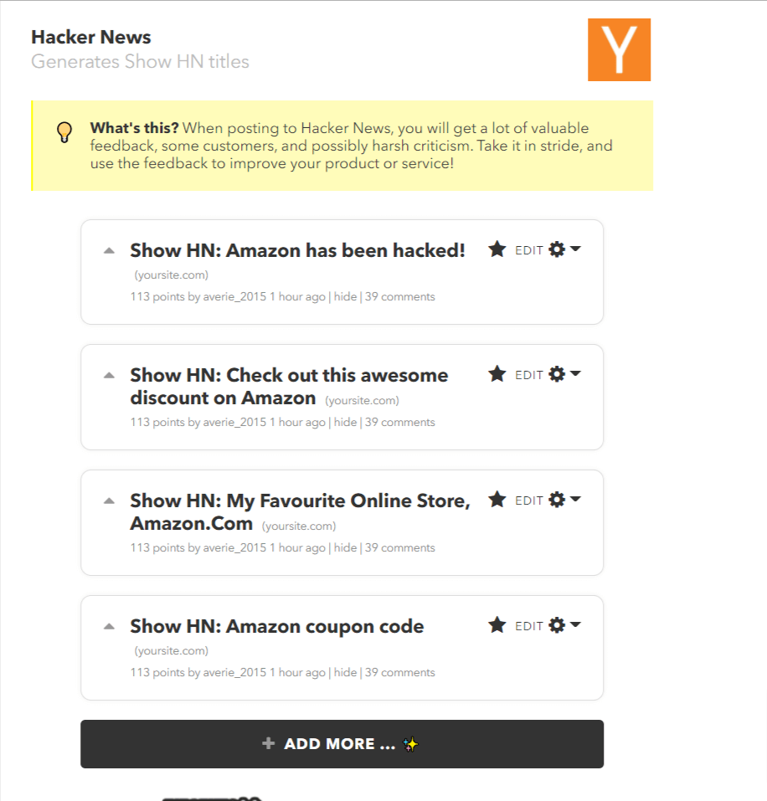The height and width of the screenshot is (801, 767).
Task: Star the 'Amazon has been hacked!' title
Action: point(497,249)
